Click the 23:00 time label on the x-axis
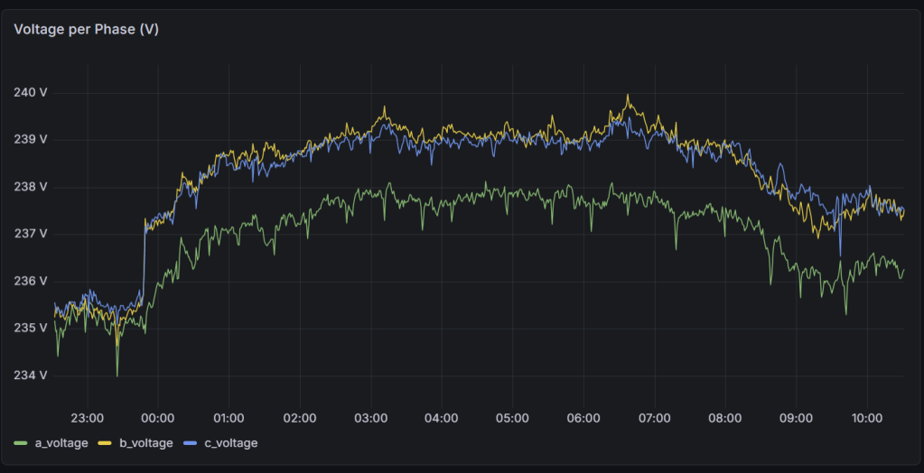Image resolution: width=924 pixels, height=473 pixels. click(87, 418)
